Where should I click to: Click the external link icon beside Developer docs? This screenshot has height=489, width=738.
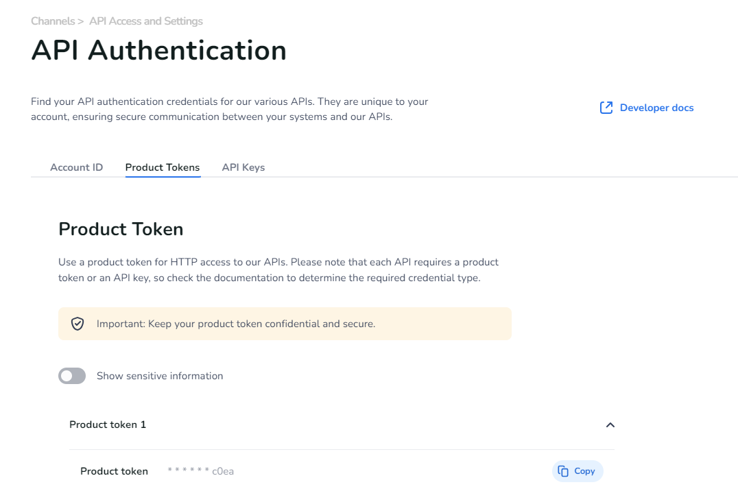pyautogui.click(x=606, y=108)
